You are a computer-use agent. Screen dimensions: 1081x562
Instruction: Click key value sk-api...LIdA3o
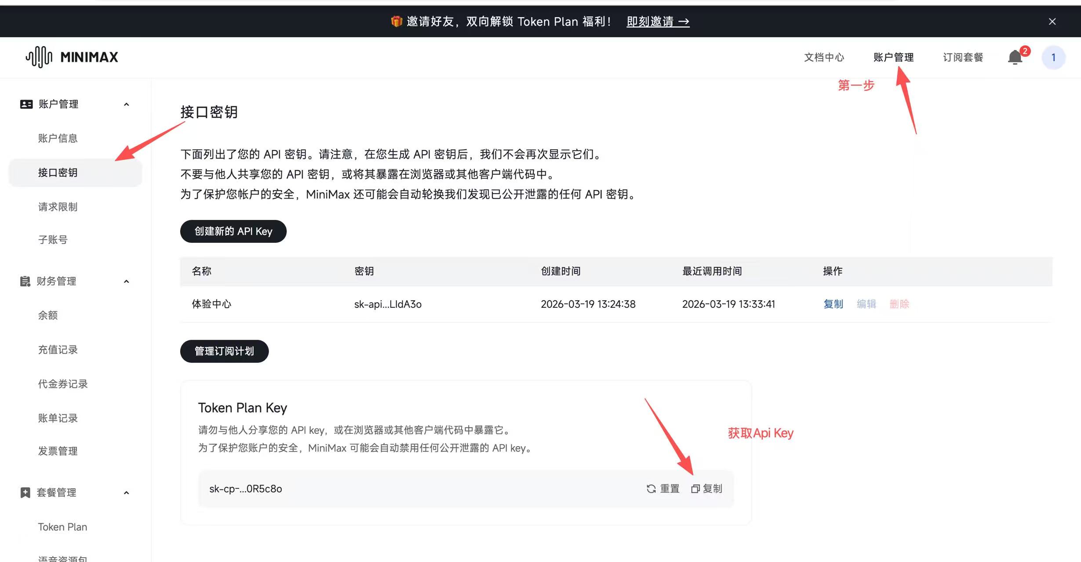[x=388, y=304]
